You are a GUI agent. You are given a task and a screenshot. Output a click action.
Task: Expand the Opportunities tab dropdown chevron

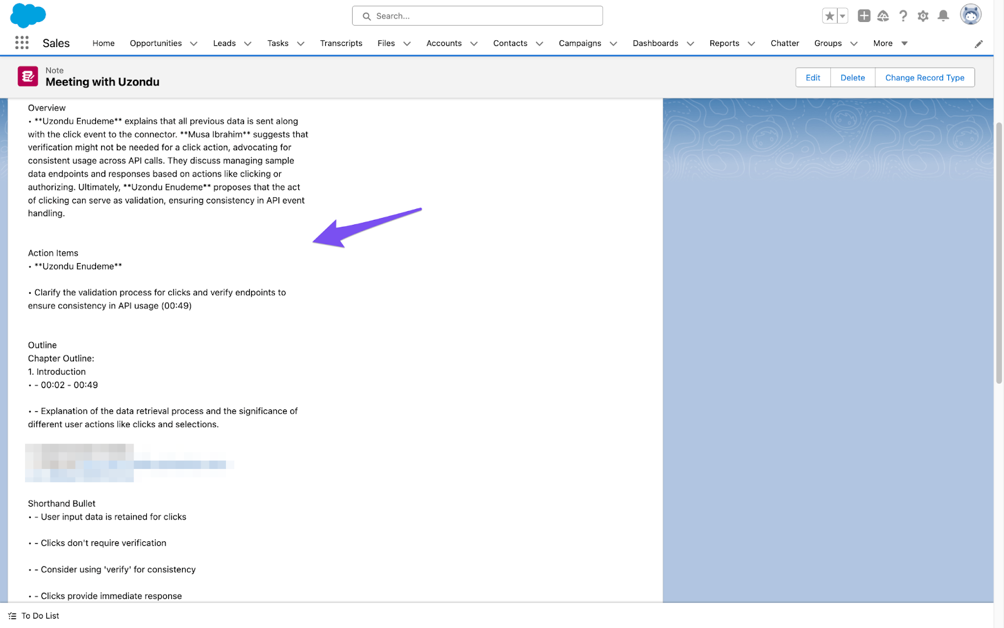click(194, 44)
